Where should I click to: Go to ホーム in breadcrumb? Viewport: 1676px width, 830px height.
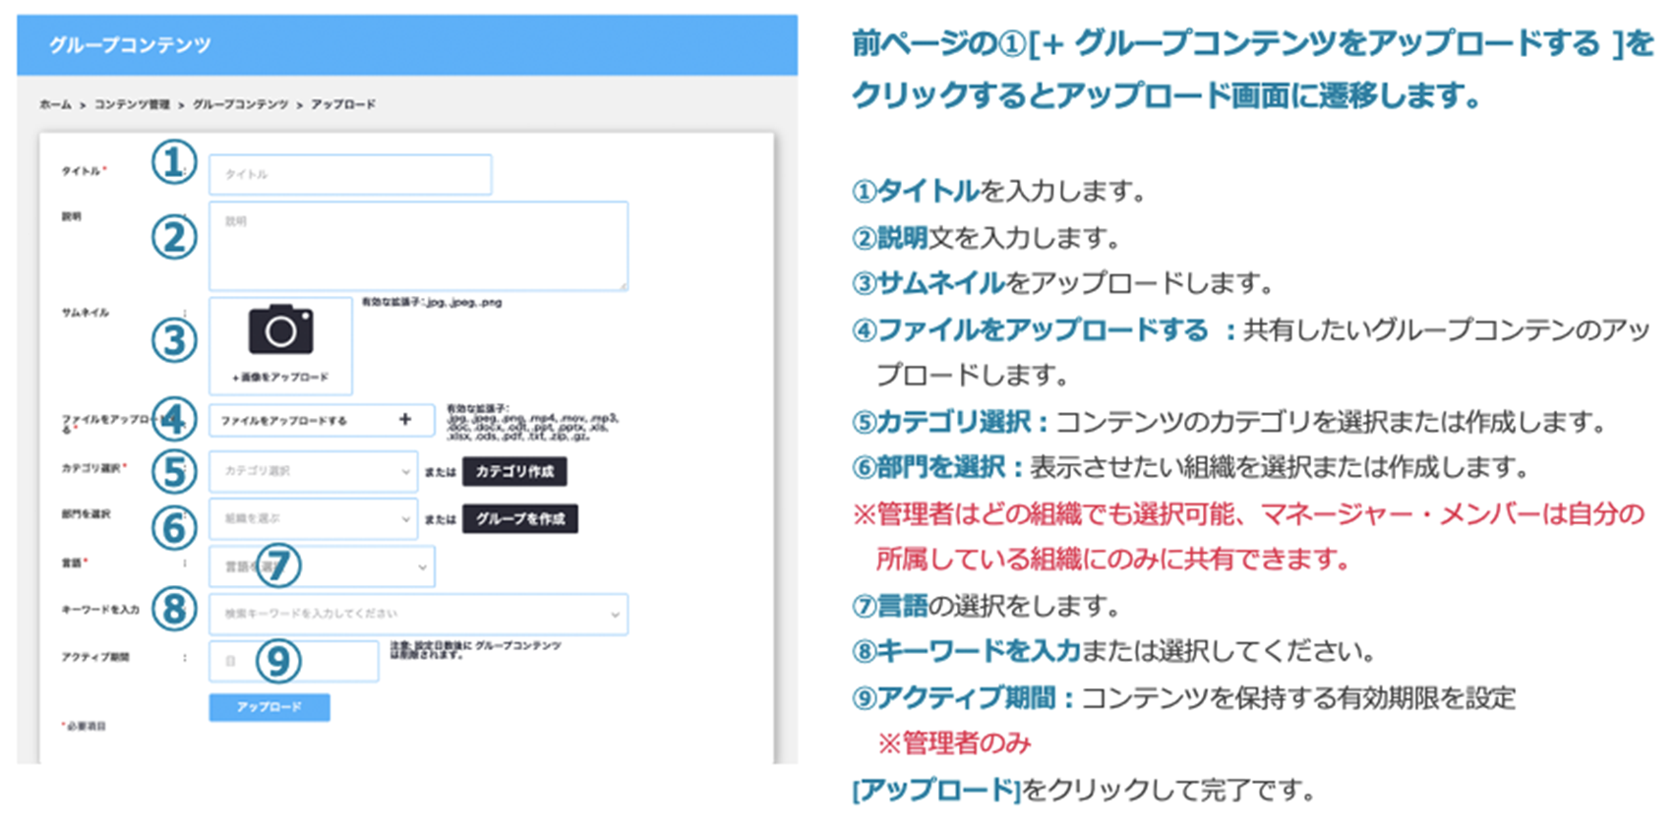pyautogui.click(x=55, y=104)
